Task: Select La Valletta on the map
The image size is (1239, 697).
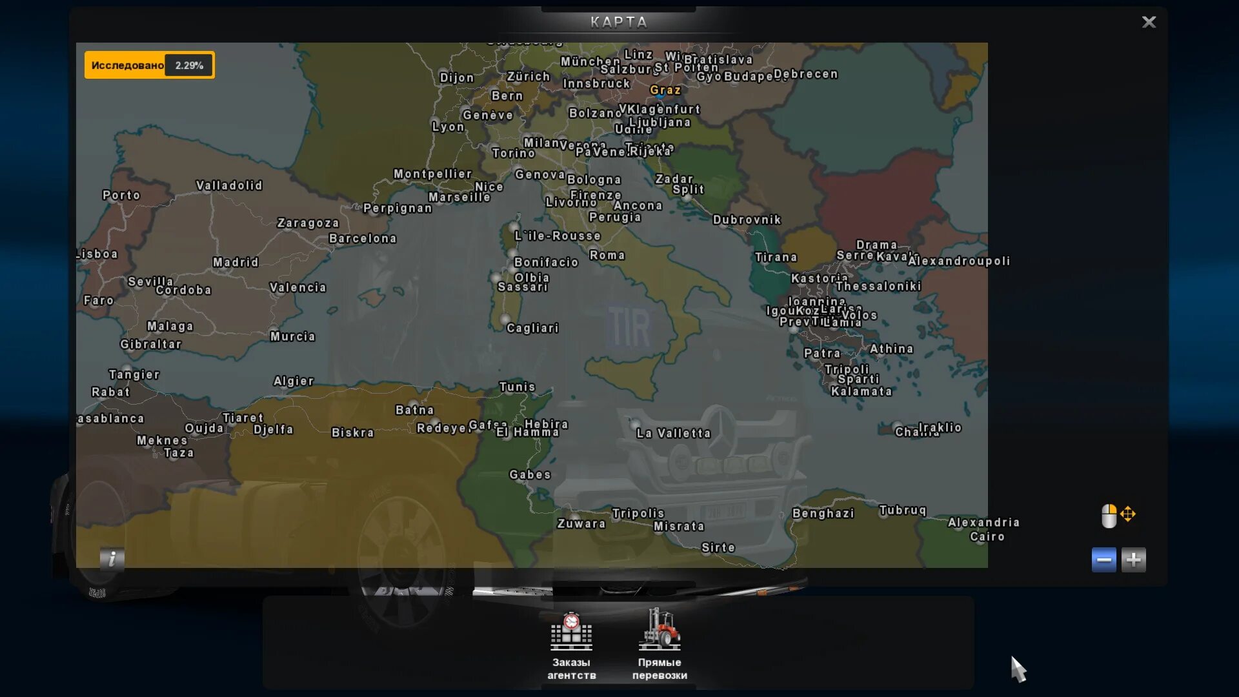Action: (673, 434)
